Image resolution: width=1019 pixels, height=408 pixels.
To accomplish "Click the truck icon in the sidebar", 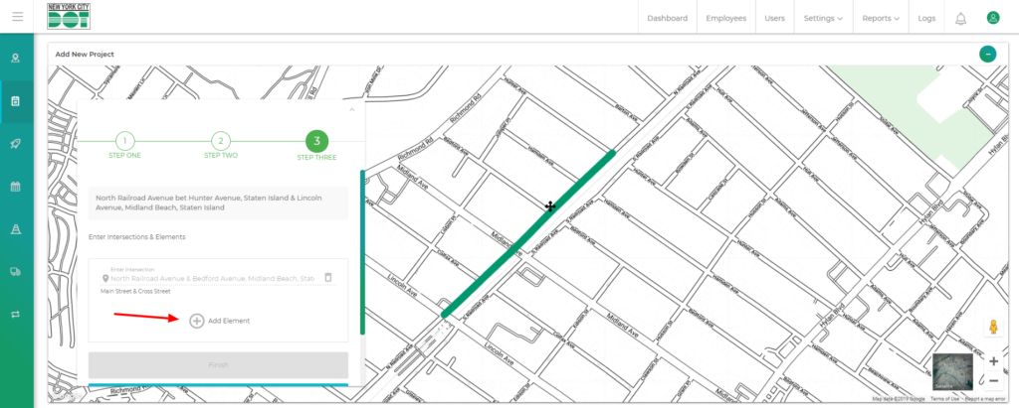I will [16, 271].
